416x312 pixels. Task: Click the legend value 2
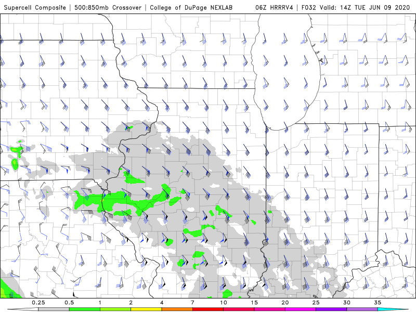tap(131, 303)
